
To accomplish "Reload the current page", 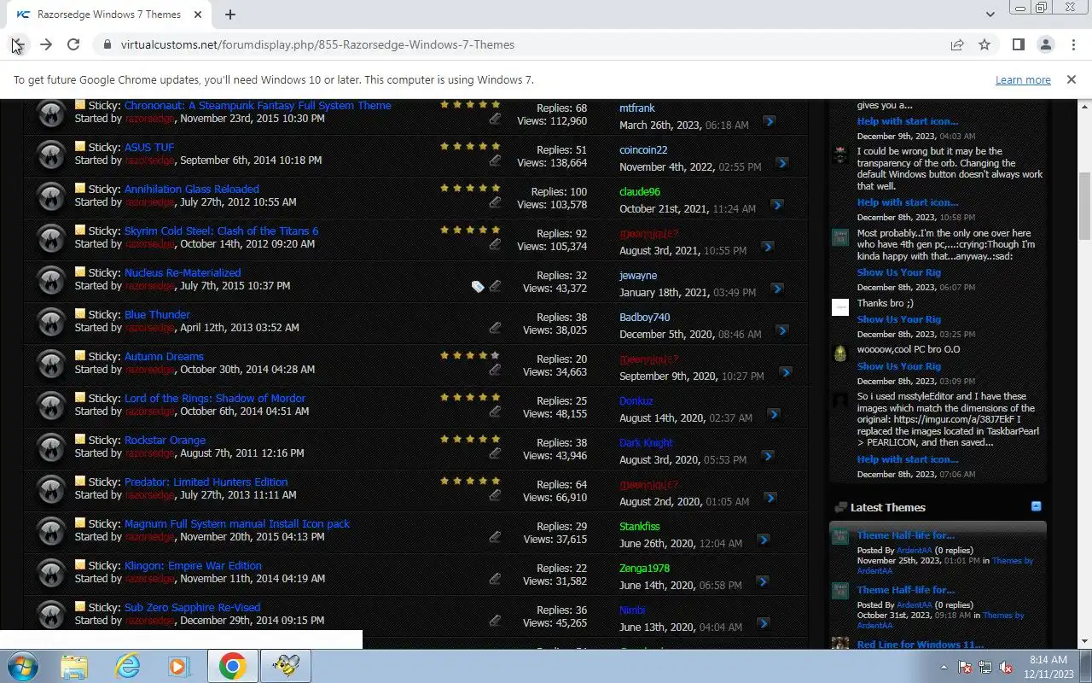I will pos(73,44).
